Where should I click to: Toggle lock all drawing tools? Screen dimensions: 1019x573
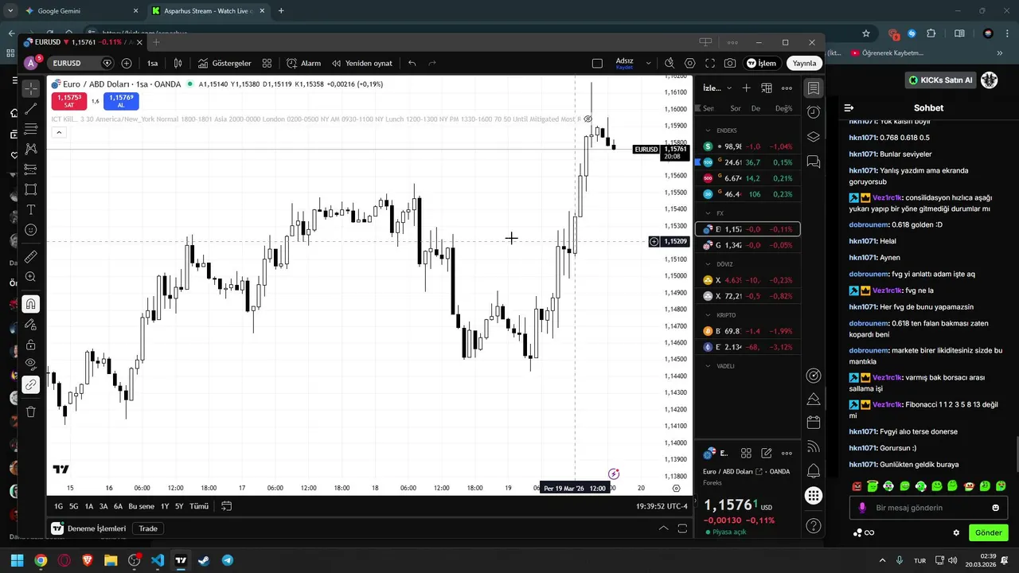click(x=30, y=345)
